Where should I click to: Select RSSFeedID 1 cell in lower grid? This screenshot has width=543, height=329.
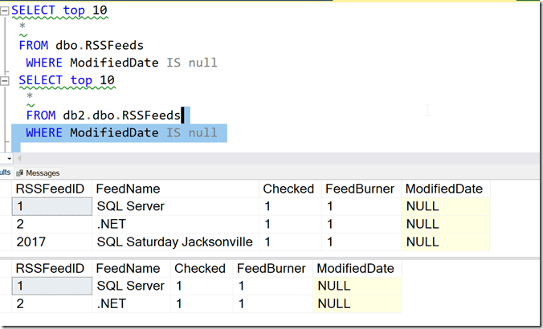pos(52,286)
